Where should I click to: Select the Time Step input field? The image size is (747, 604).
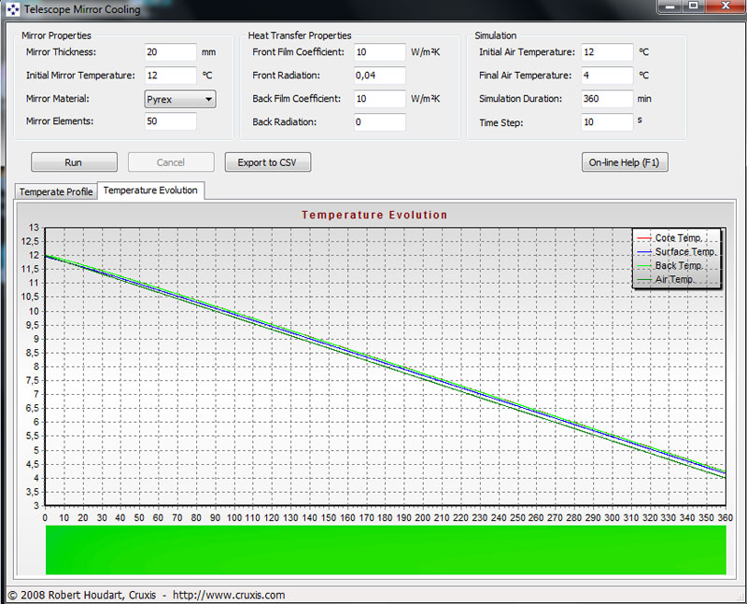607,122
